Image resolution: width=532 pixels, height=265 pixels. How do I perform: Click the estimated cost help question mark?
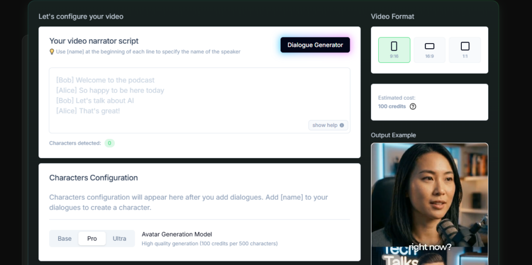[413, 106]
